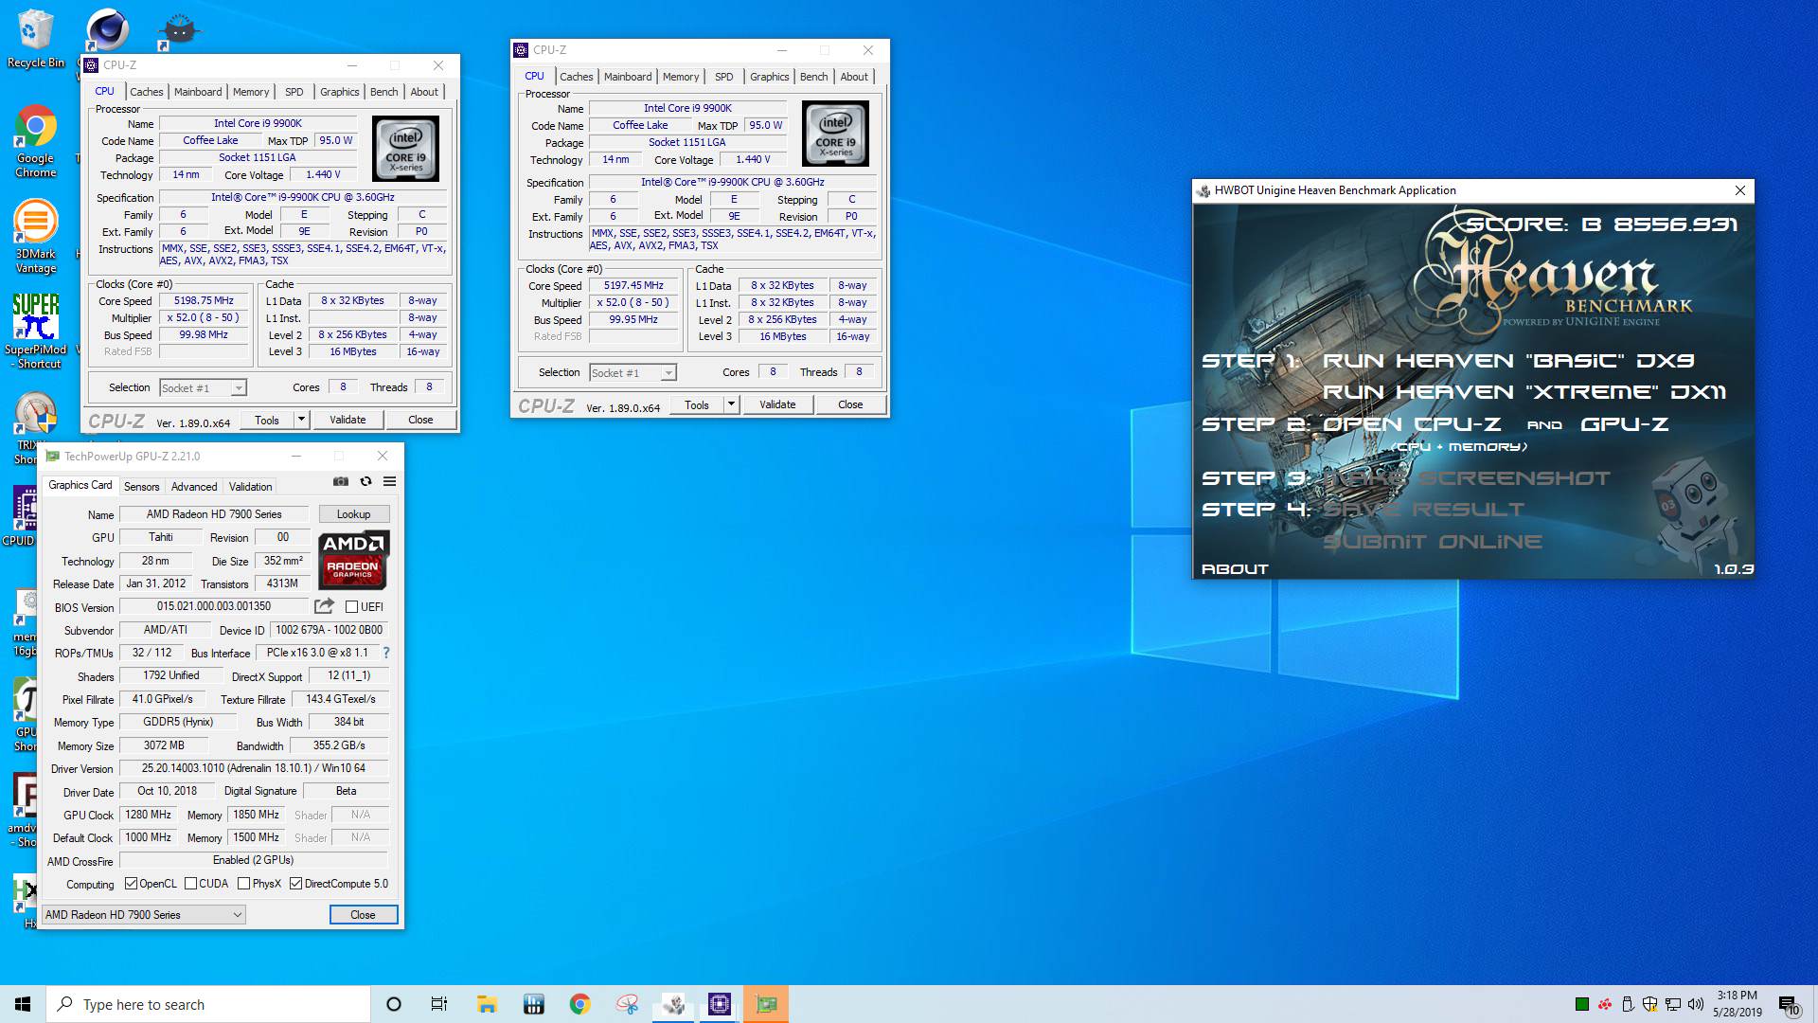Open Bench tab in left CPU-Z
Screen dimensions: 1818x1023
point(383,92)
